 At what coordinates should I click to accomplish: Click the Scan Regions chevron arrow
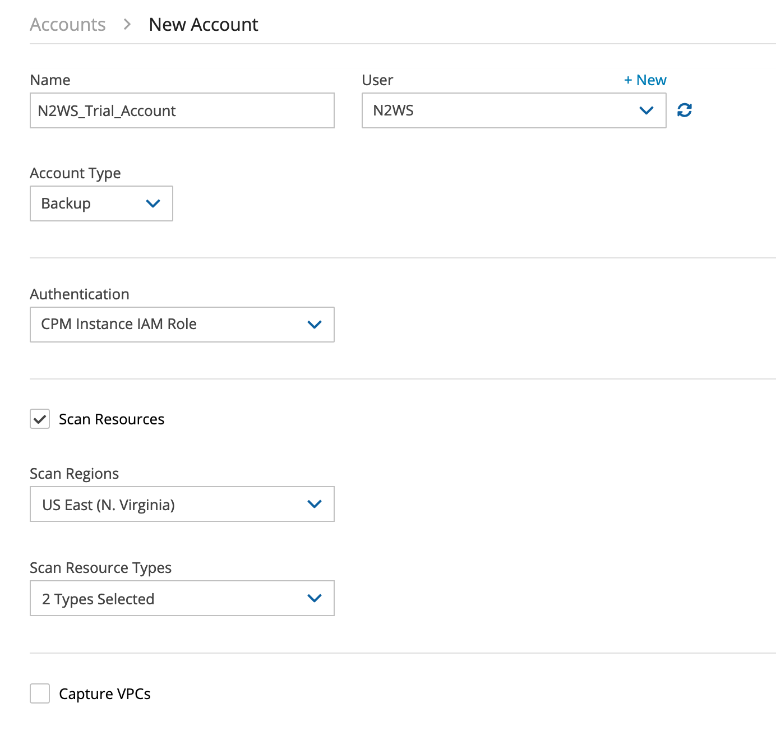pyautogui.click(x=315, y=505)
